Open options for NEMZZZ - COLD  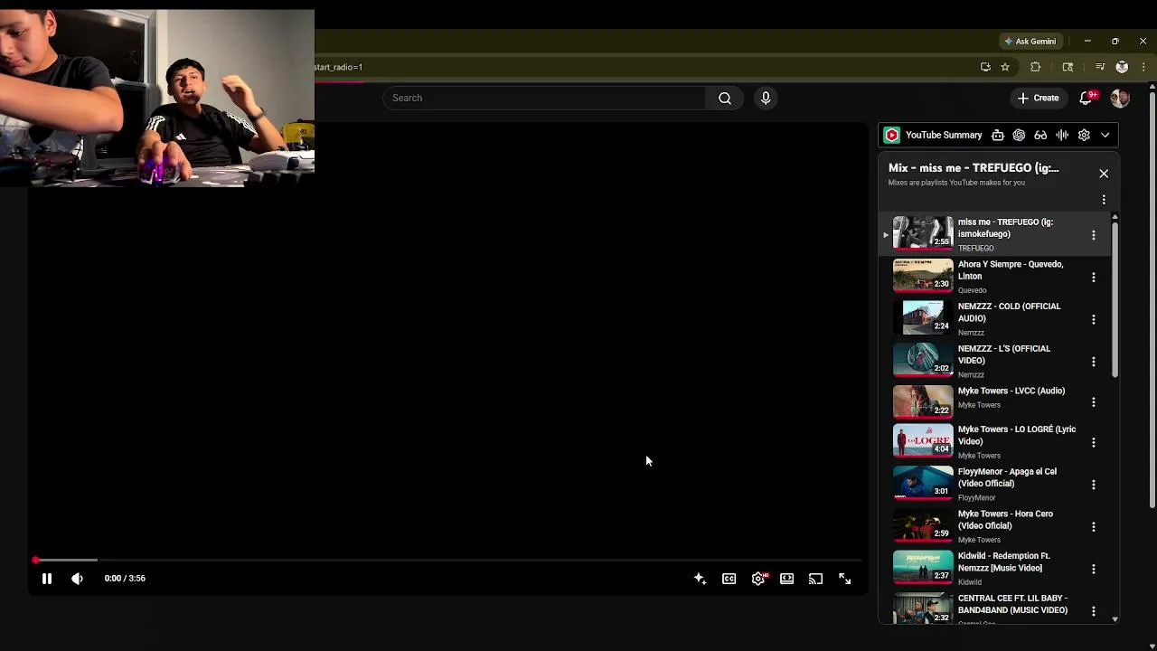pyautogui.click(x=1094, y=319)
